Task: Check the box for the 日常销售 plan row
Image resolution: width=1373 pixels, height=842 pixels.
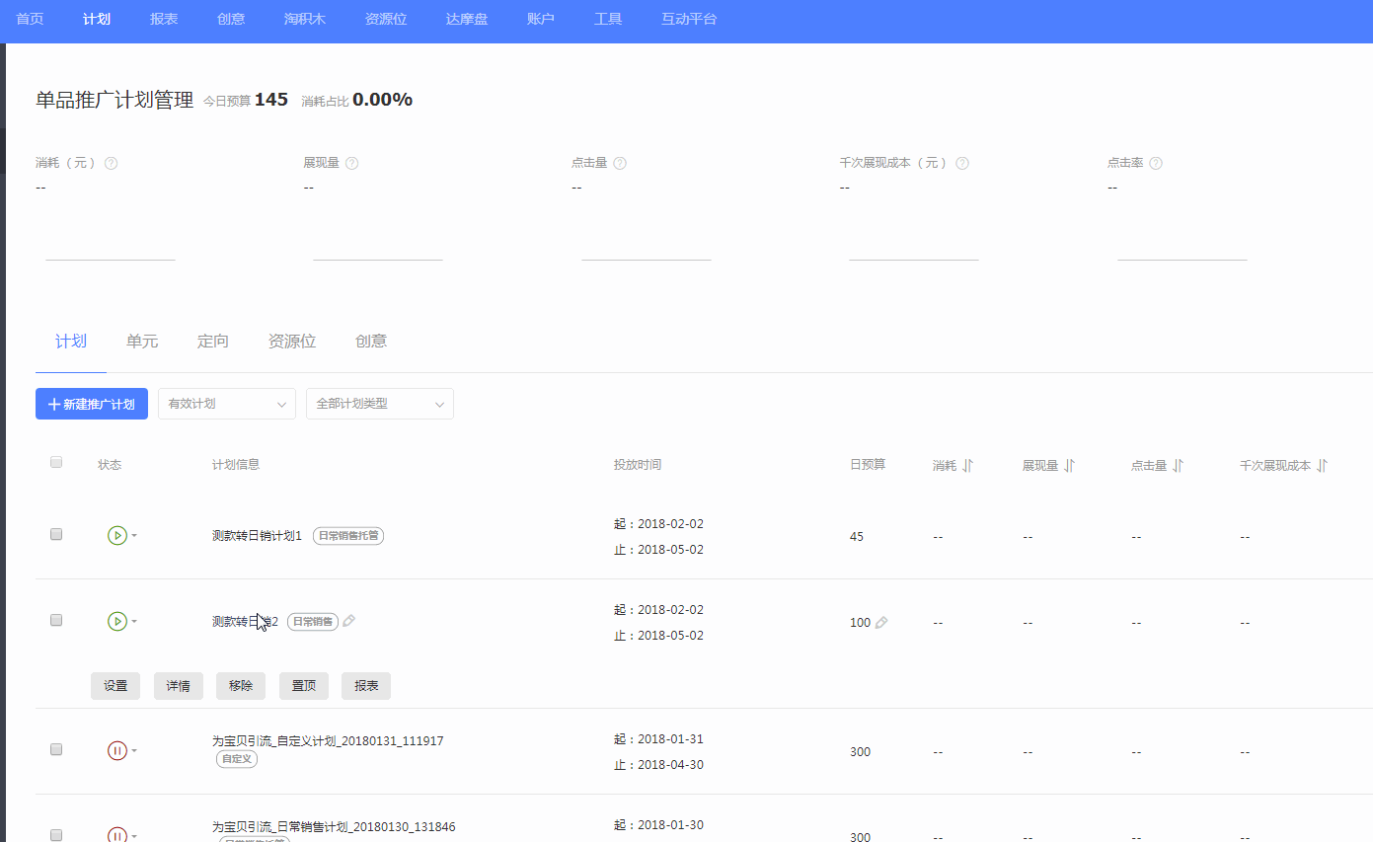Action: (56, 620)
